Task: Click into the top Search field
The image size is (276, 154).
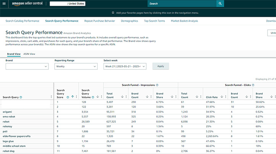Action: [181, 3]
